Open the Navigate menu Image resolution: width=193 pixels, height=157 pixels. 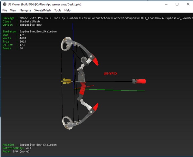25,10
